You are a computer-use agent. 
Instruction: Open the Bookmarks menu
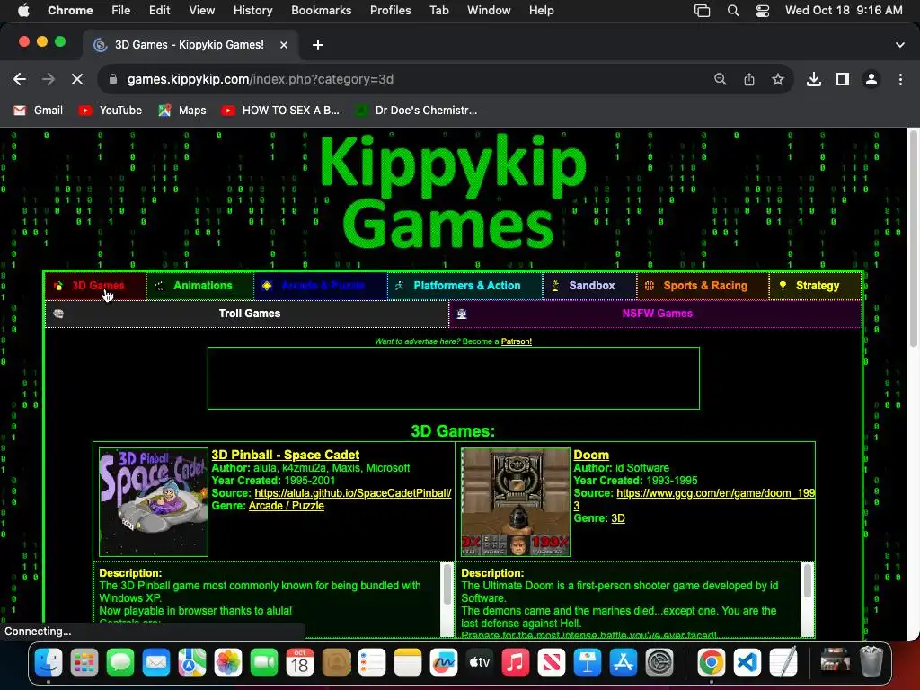coord(321,11)
